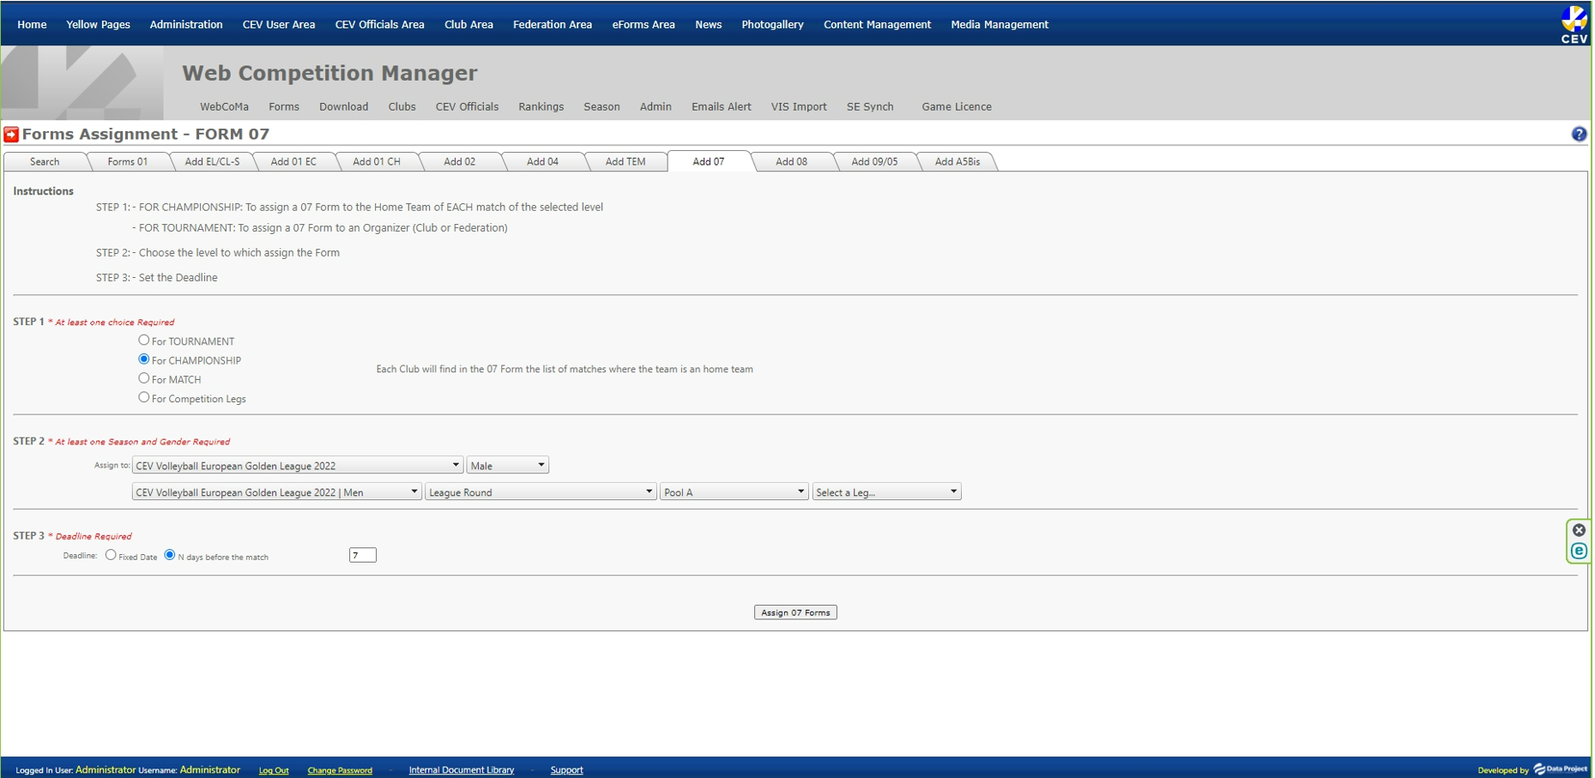Open the Club Area menu
Viewport: 1595px width, 778px height.
pyautogui.click(x=468, y=24)
